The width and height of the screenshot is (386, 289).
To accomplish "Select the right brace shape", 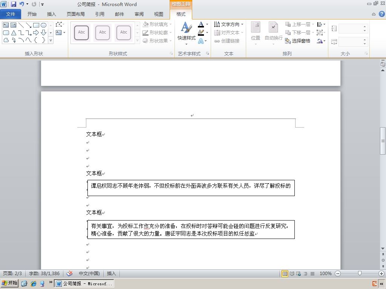I will (x=44, y=40).
